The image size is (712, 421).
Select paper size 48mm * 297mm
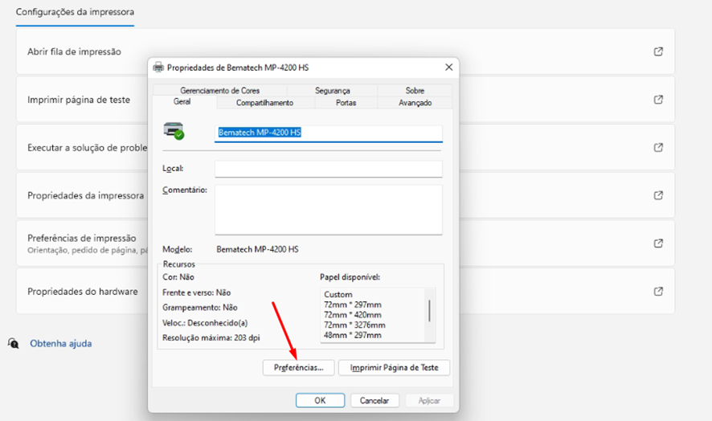click(352, 335)
